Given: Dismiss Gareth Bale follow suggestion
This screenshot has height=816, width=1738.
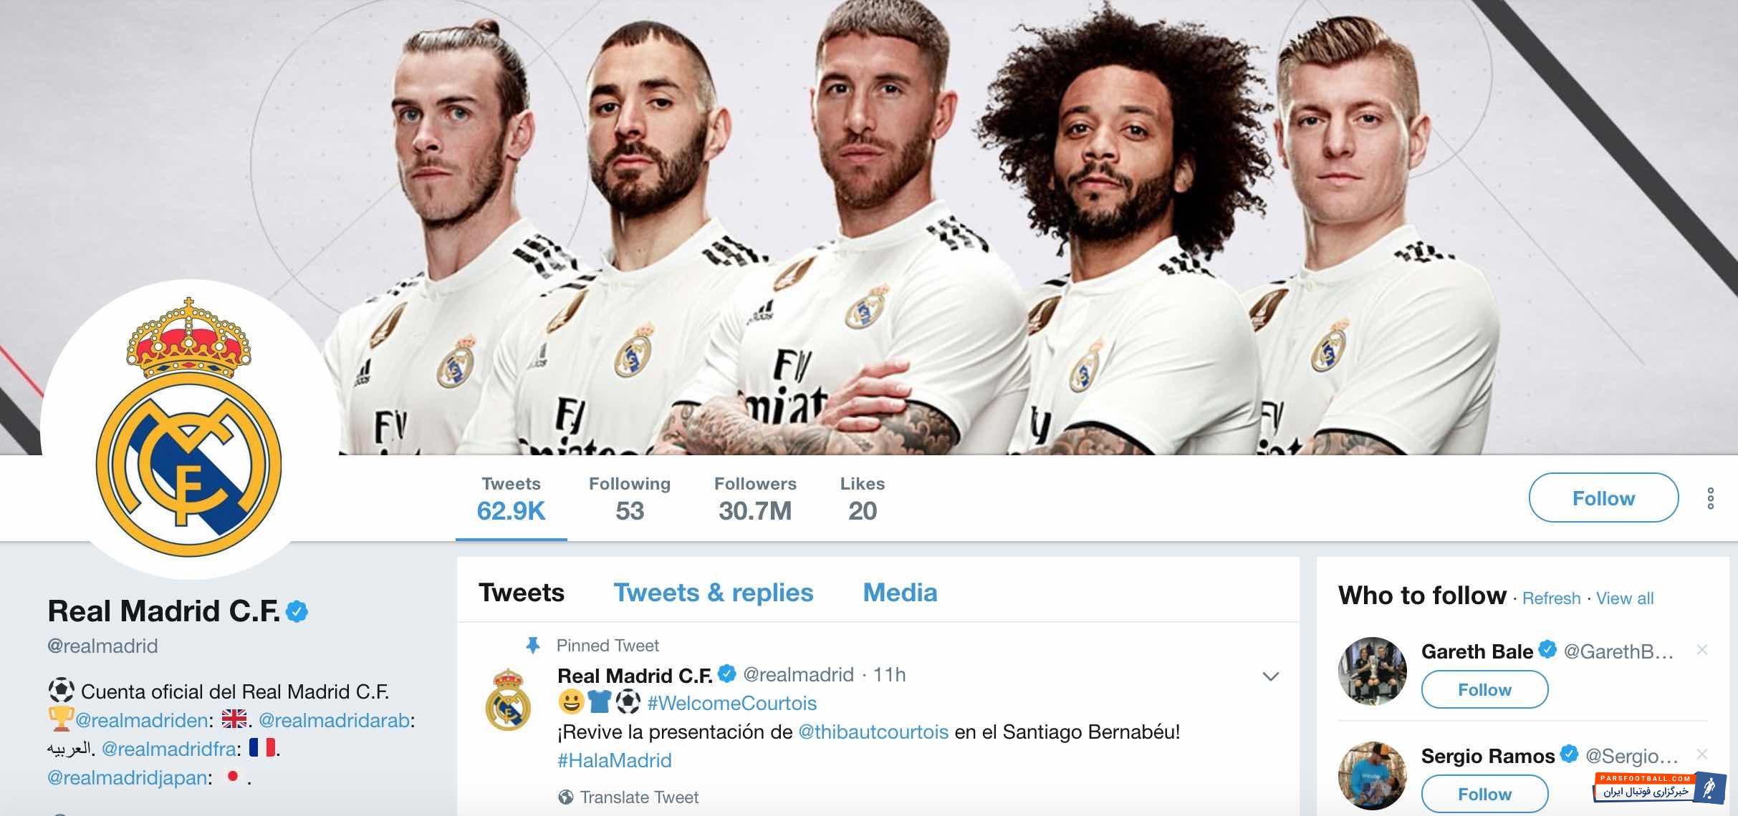Looking at the screenshot, I should pyautogui.click(x=1702, y=650).
